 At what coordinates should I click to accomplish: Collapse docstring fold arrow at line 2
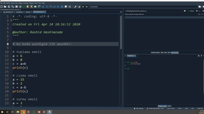point(11,20)
